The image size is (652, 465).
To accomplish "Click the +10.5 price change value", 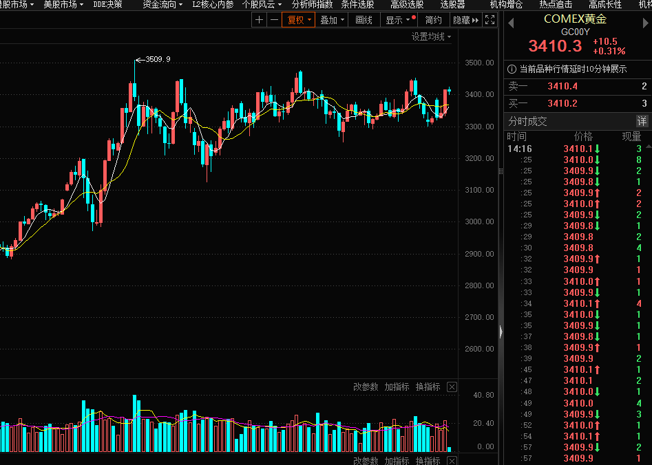I will [605, 41].
